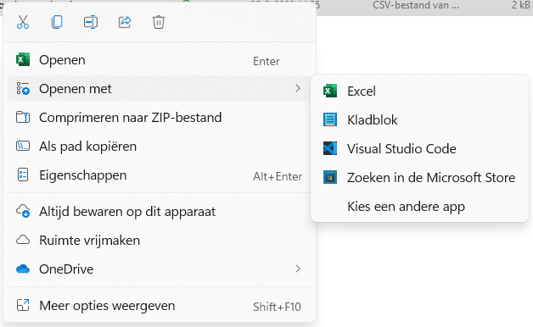Viewport: 533px width, 327px height.
Task: Select Kies een andere app
Action: (x=420, y=207)
